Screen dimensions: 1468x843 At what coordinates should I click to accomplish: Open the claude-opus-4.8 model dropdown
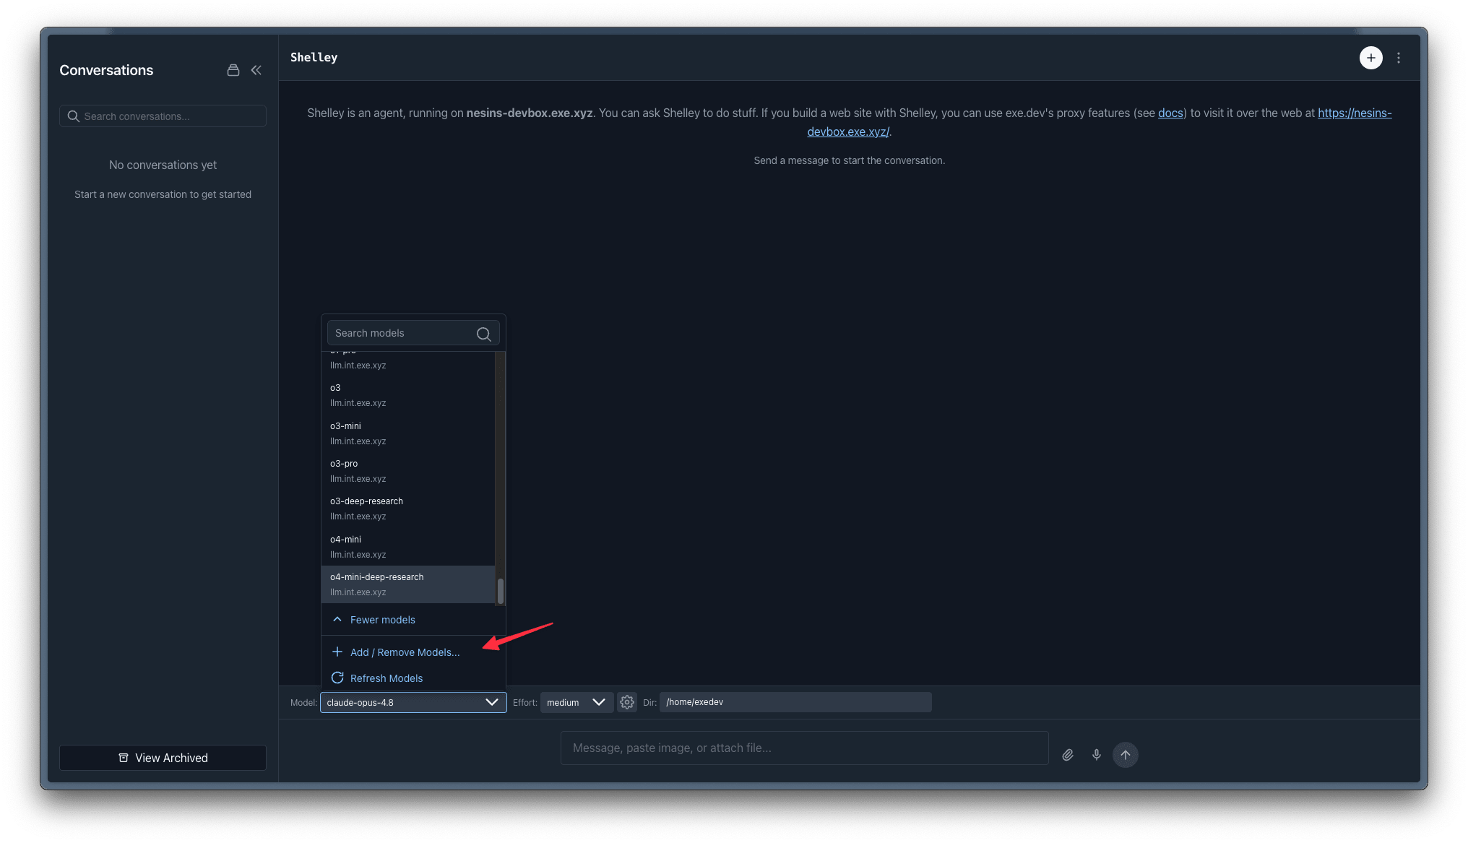413,702
